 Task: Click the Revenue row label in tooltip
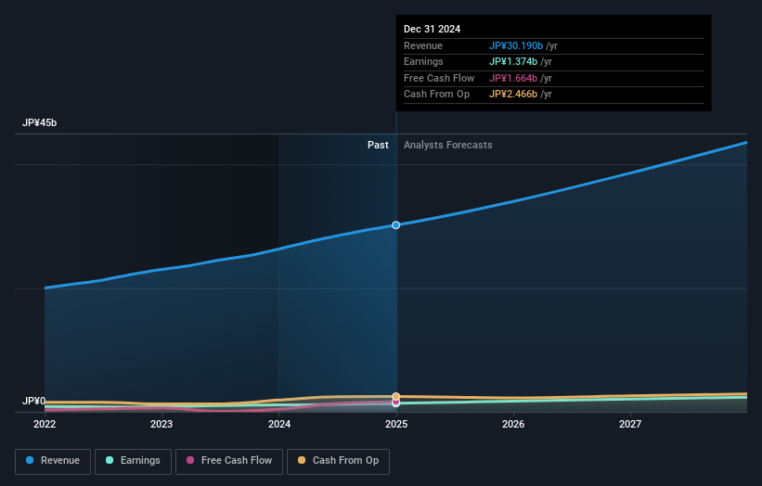[423, 45]
